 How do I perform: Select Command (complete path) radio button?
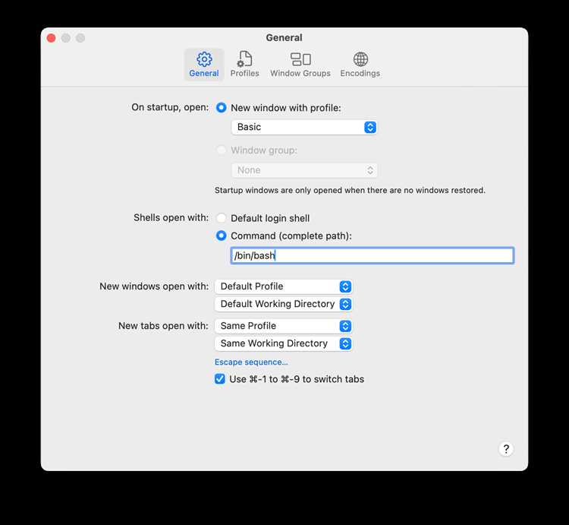(221, 236)
